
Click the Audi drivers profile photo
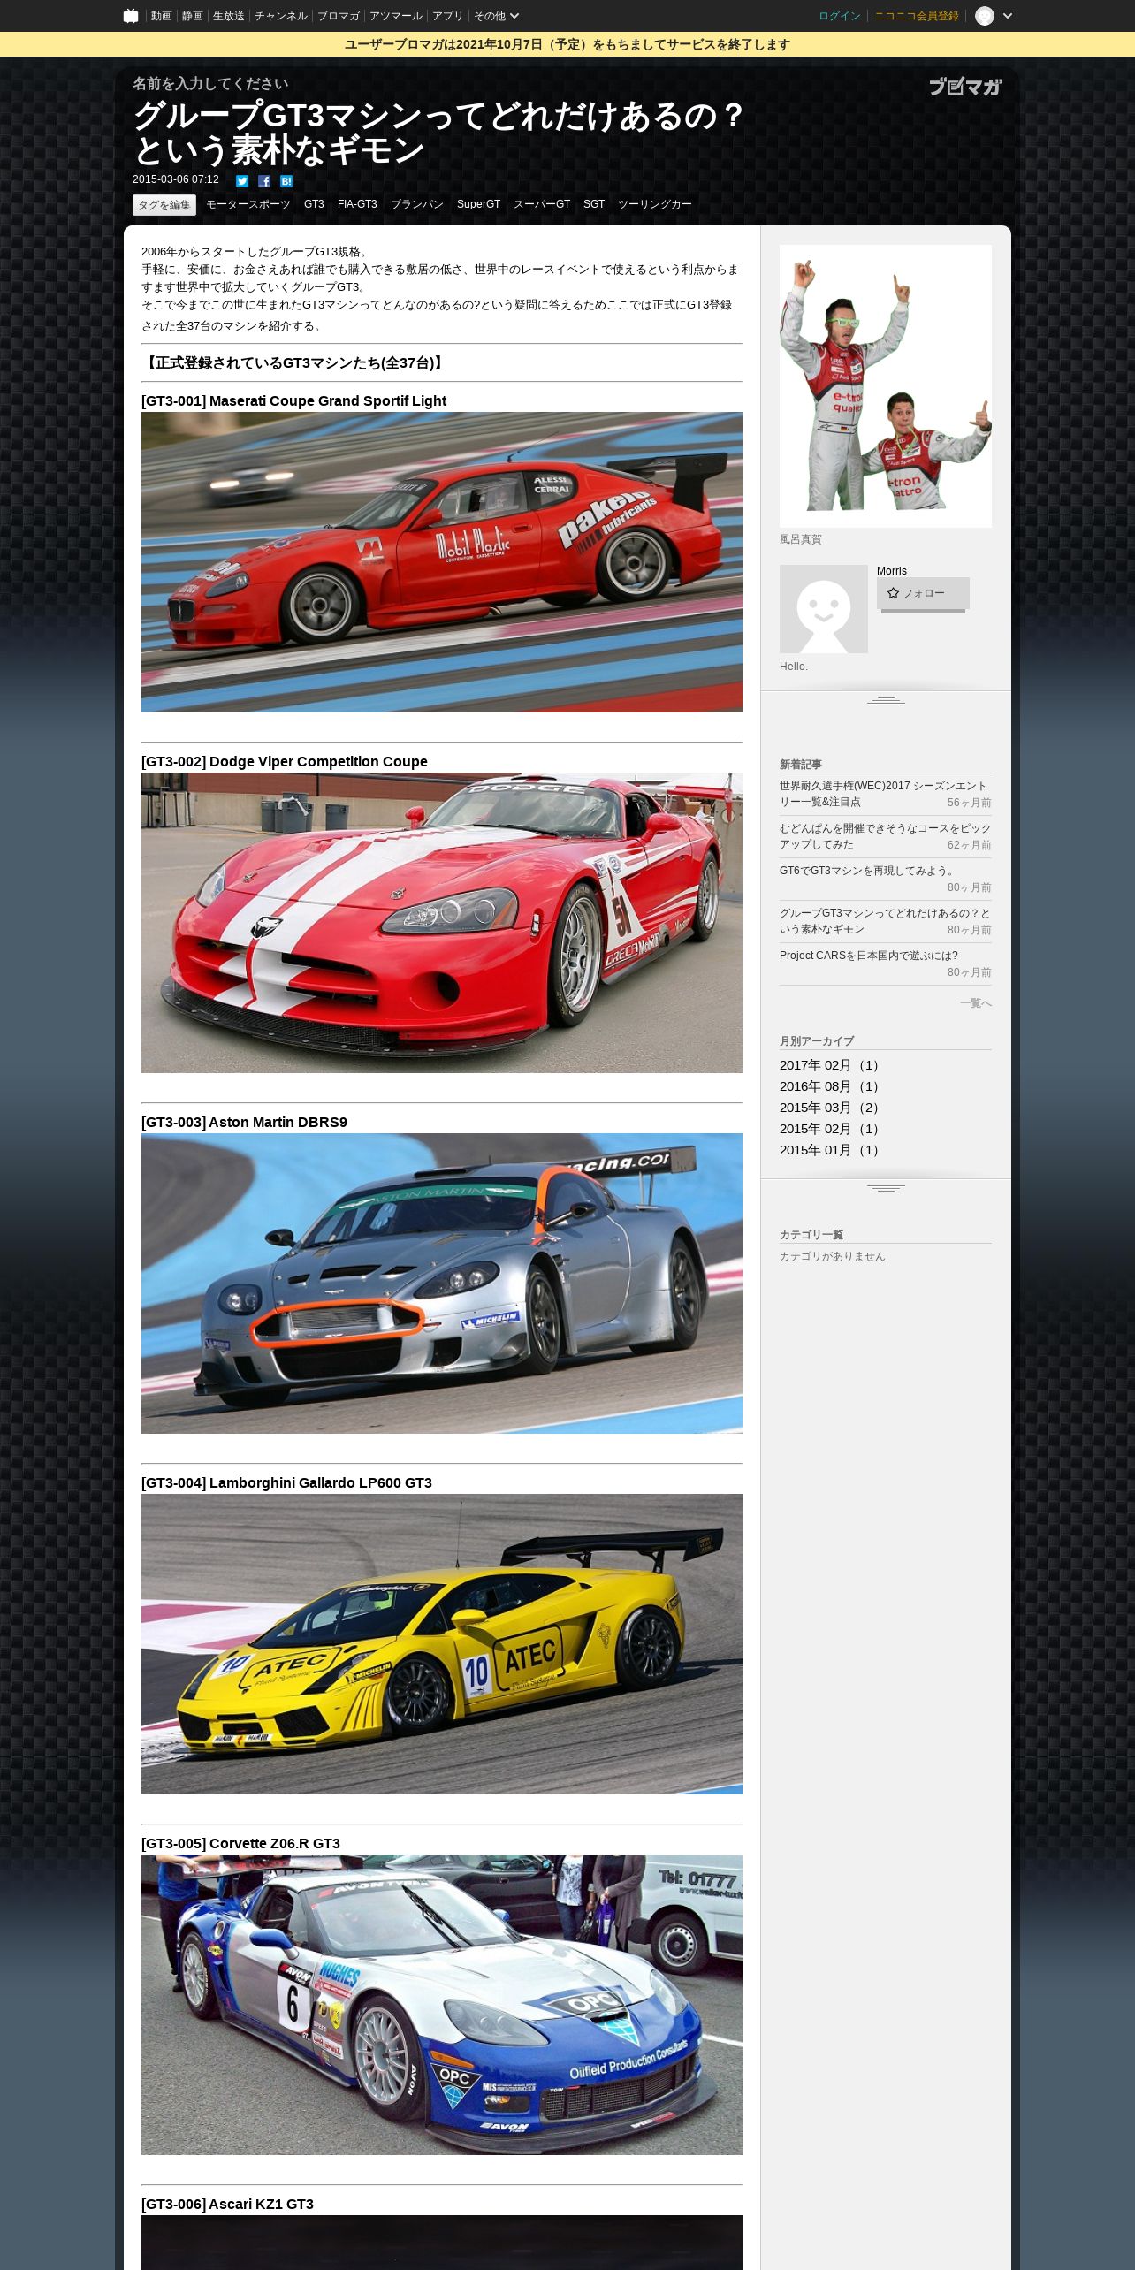click(886, 386)
